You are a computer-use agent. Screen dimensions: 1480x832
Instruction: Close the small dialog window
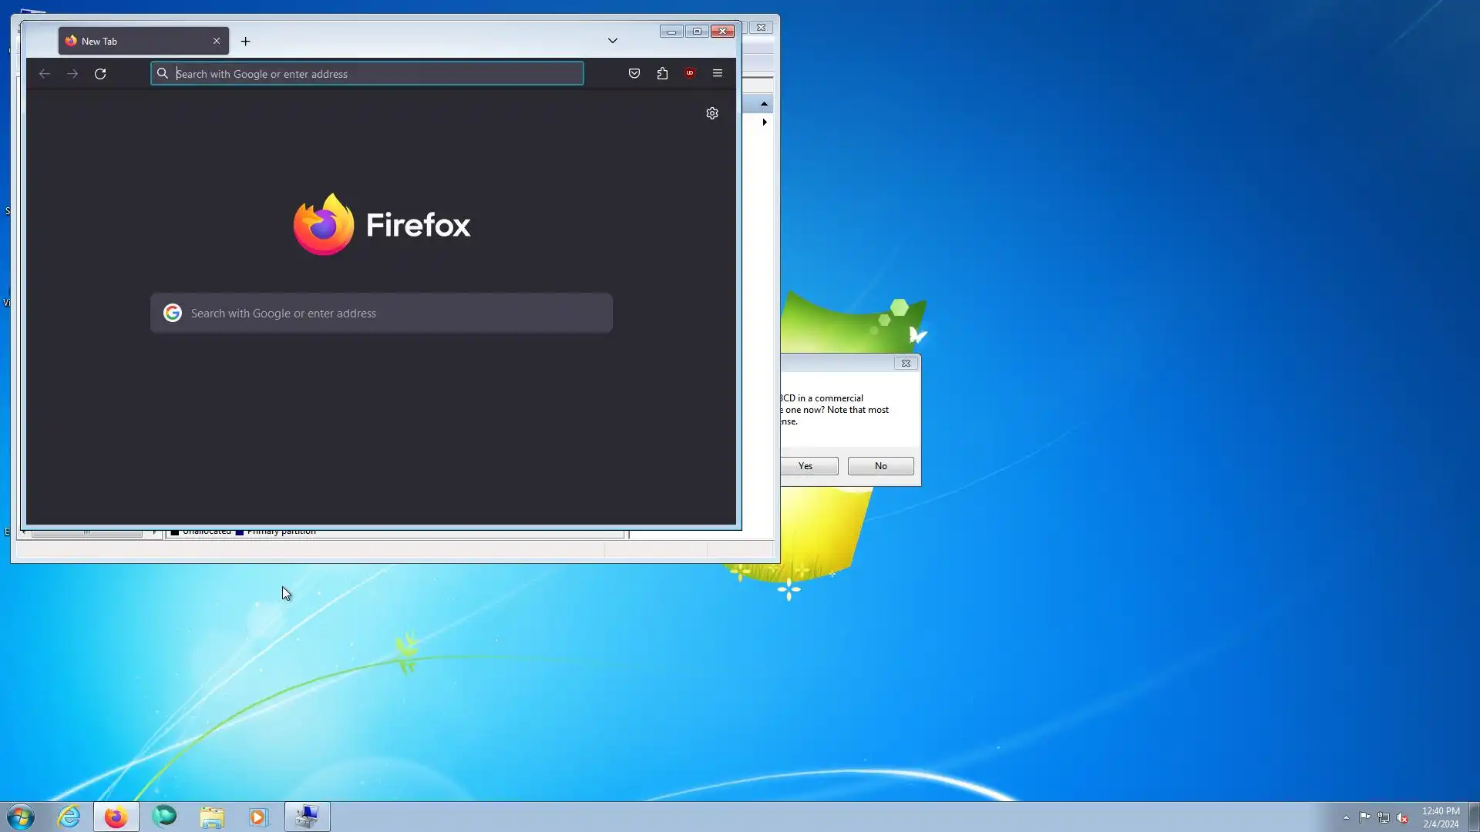pos(906,363)
